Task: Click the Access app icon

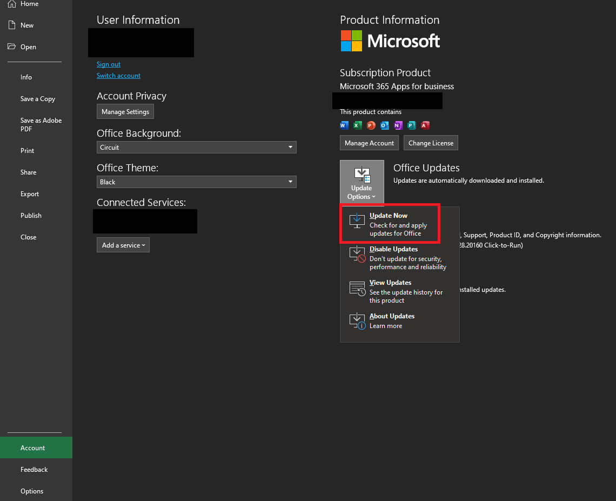Action: (x=425, y=125)
